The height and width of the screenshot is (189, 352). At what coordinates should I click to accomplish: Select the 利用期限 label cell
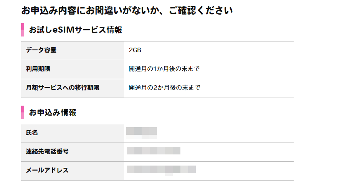[73, 70]
